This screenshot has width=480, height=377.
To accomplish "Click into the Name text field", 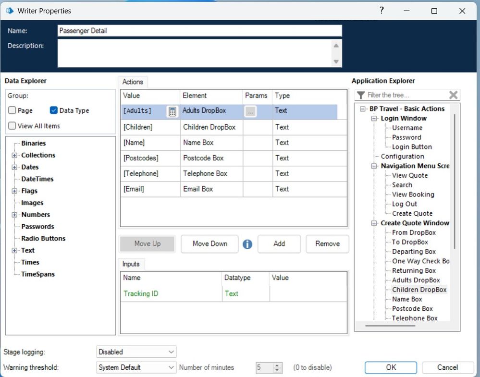I will tap(199, 31).
